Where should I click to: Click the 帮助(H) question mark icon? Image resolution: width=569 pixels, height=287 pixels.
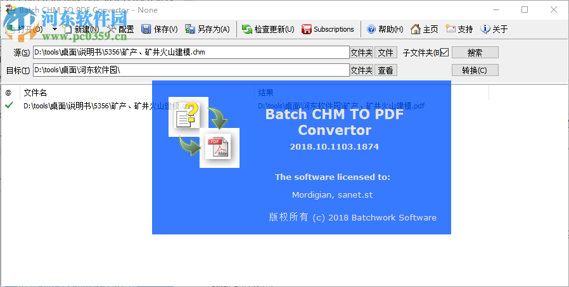(371, 29)
